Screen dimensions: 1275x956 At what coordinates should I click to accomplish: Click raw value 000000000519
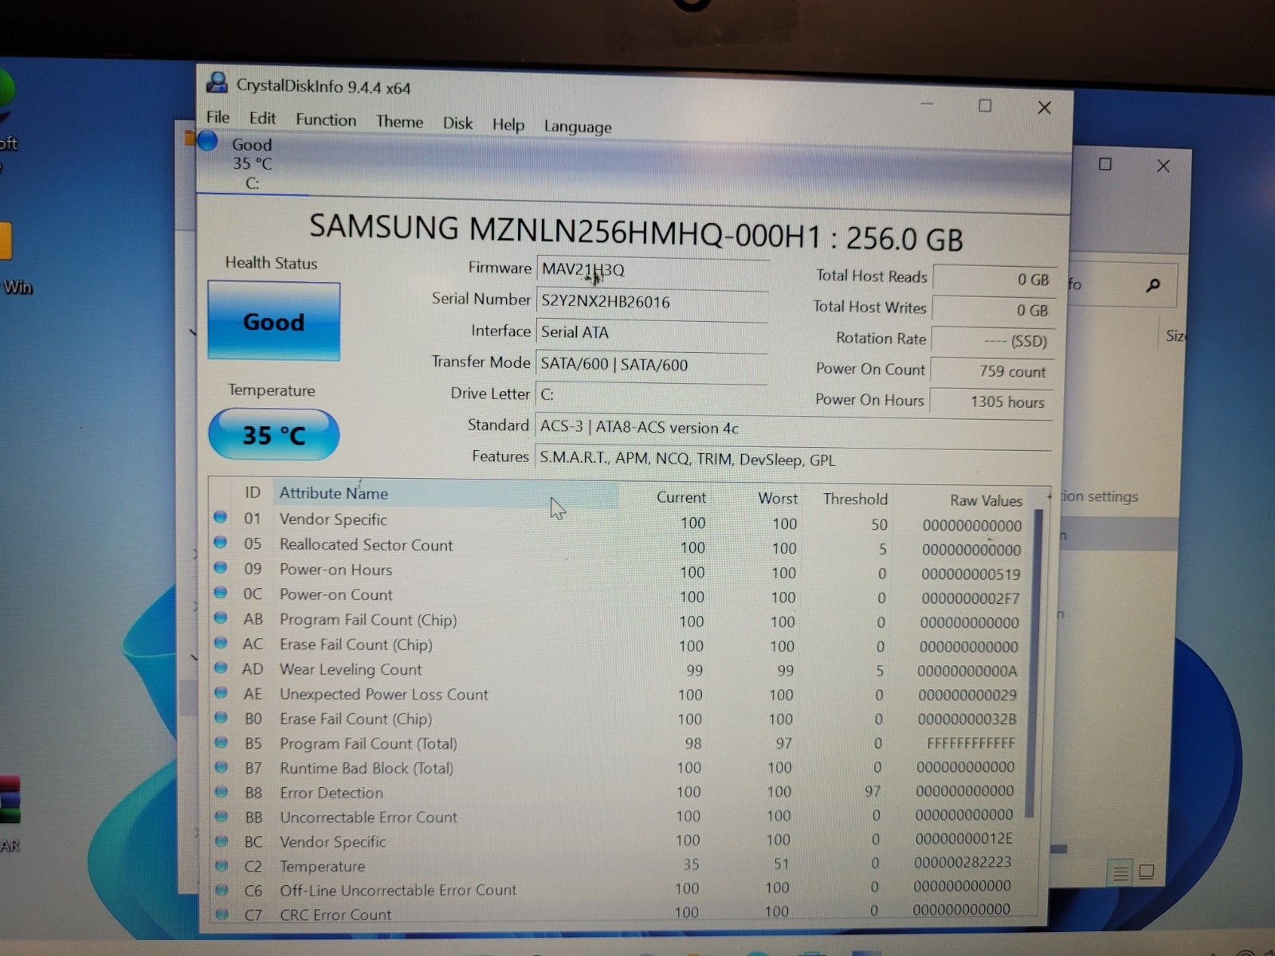(x=971, y=574)
